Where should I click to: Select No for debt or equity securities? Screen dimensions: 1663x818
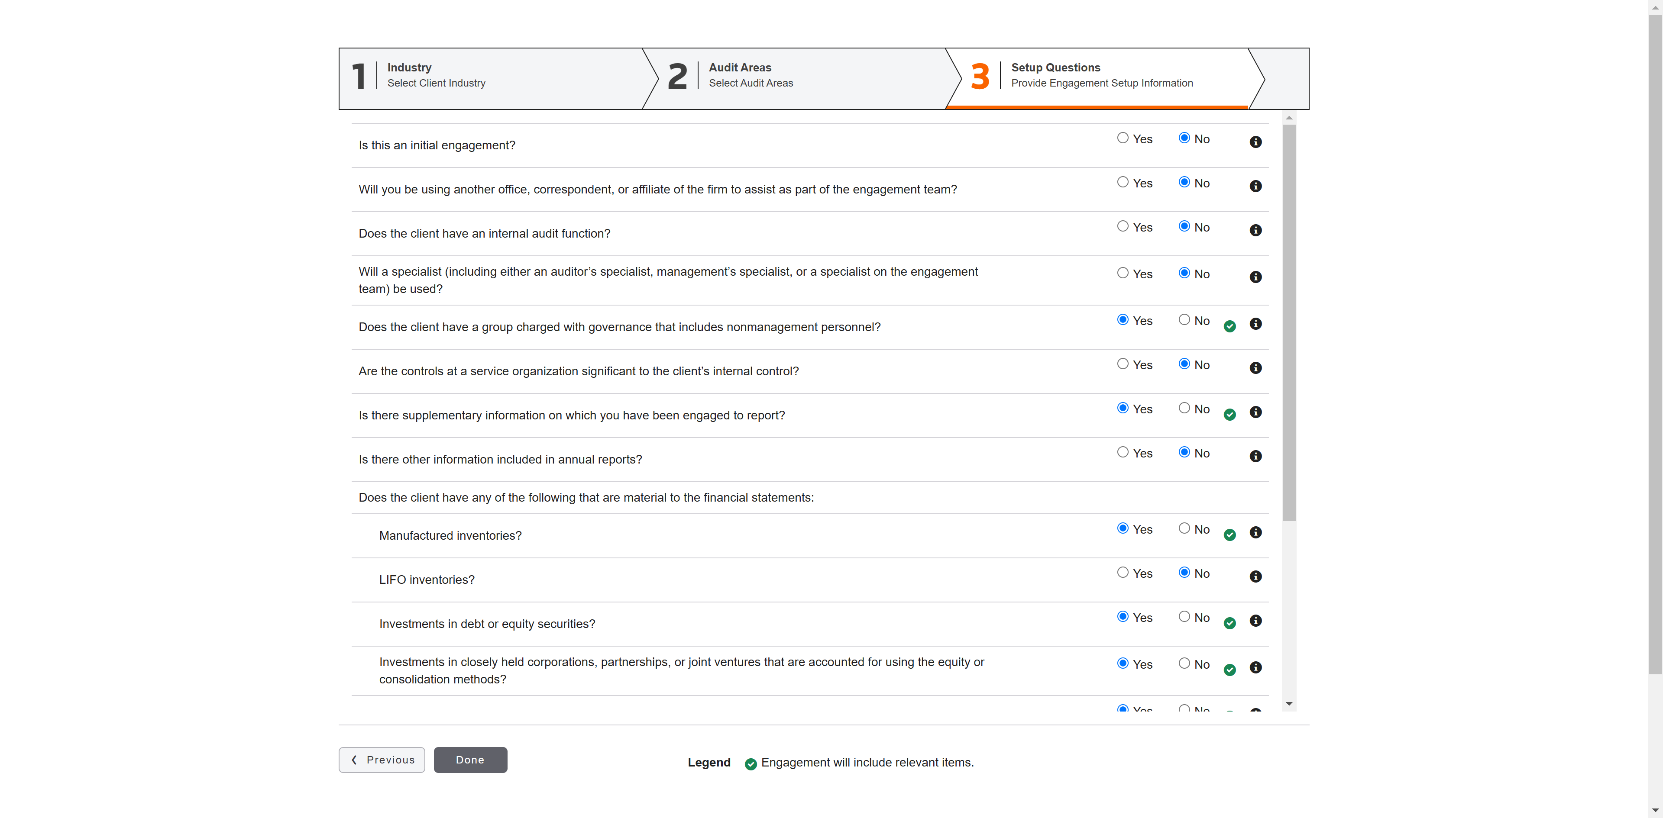click(1184, 617)
